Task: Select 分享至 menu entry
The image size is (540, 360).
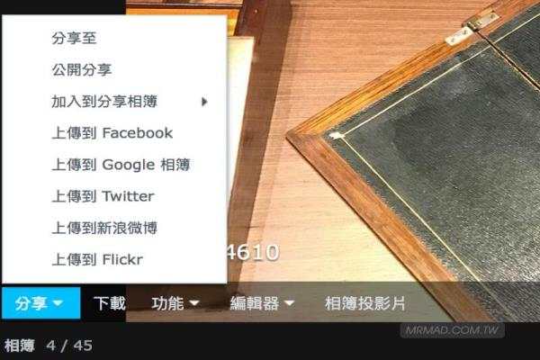Action: tap(114, 38)
